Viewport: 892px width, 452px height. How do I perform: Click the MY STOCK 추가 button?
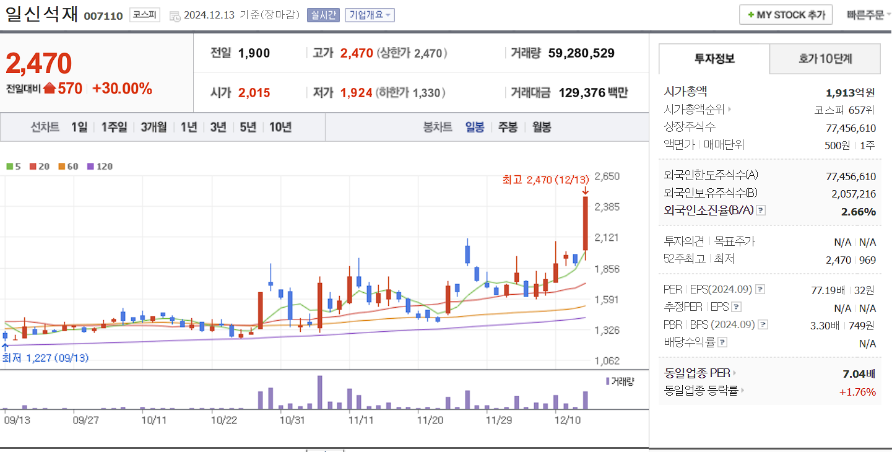point(786,14)
